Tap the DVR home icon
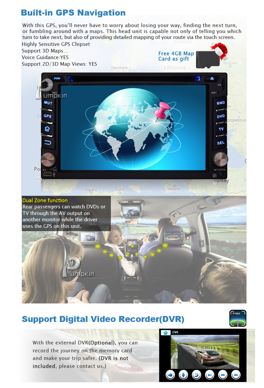 [x=165, y=333]
